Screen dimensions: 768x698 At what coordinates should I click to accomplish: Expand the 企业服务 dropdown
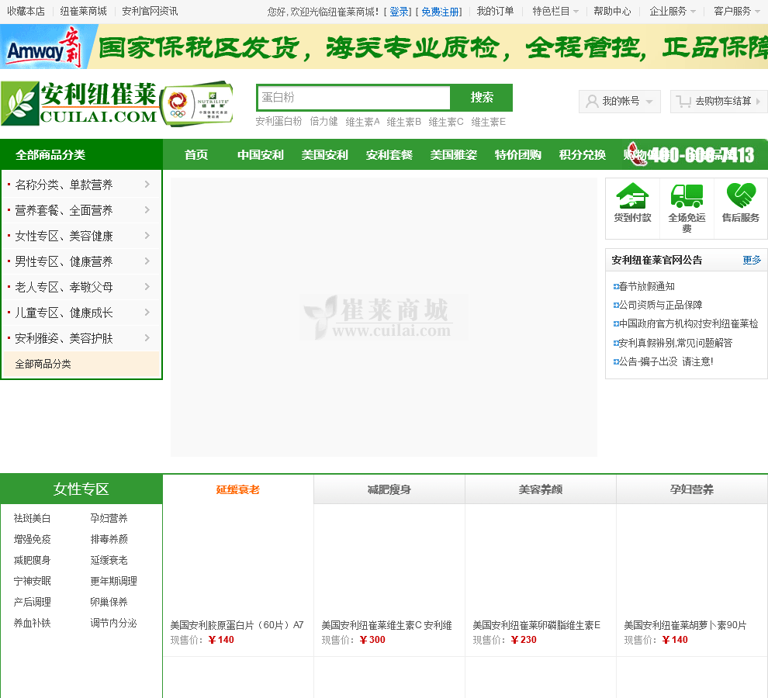(x=673, y=12)
